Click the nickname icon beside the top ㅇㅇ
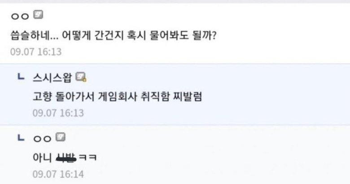This screenshot has width=350, height=184. [39, 15]
